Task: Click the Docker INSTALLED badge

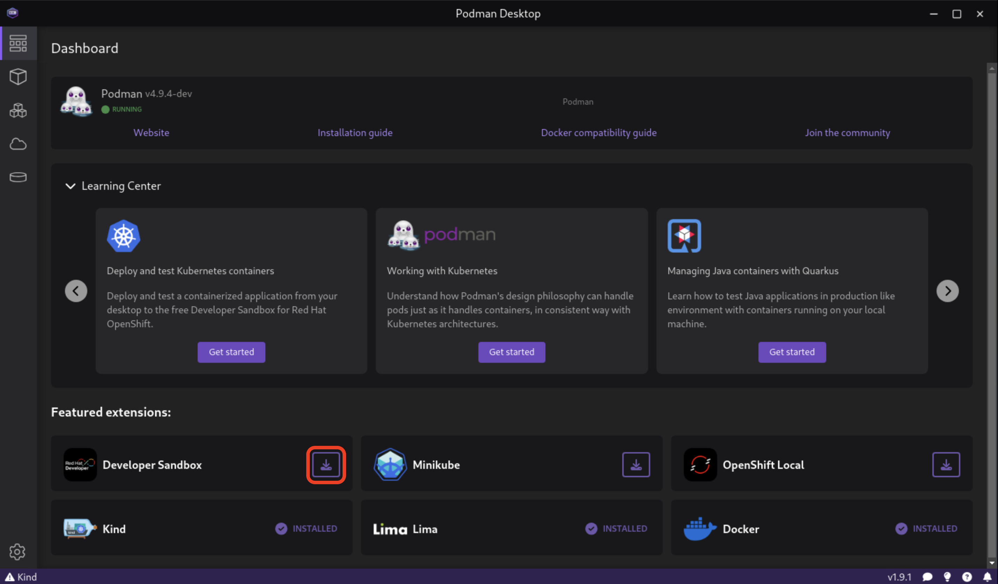Action: 926,529
